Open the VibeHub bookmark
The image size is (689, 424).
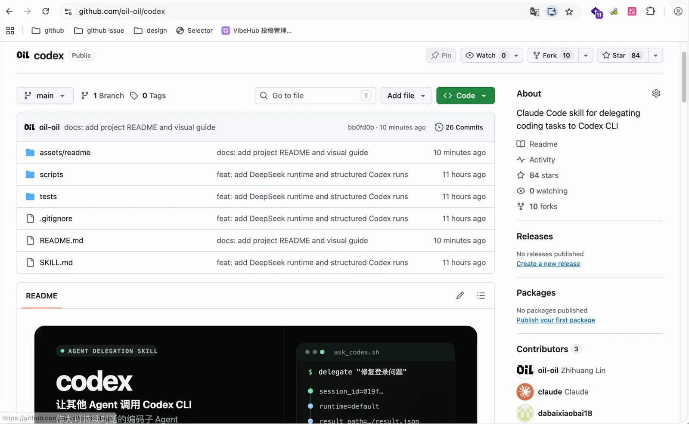[x=257, y=31]
